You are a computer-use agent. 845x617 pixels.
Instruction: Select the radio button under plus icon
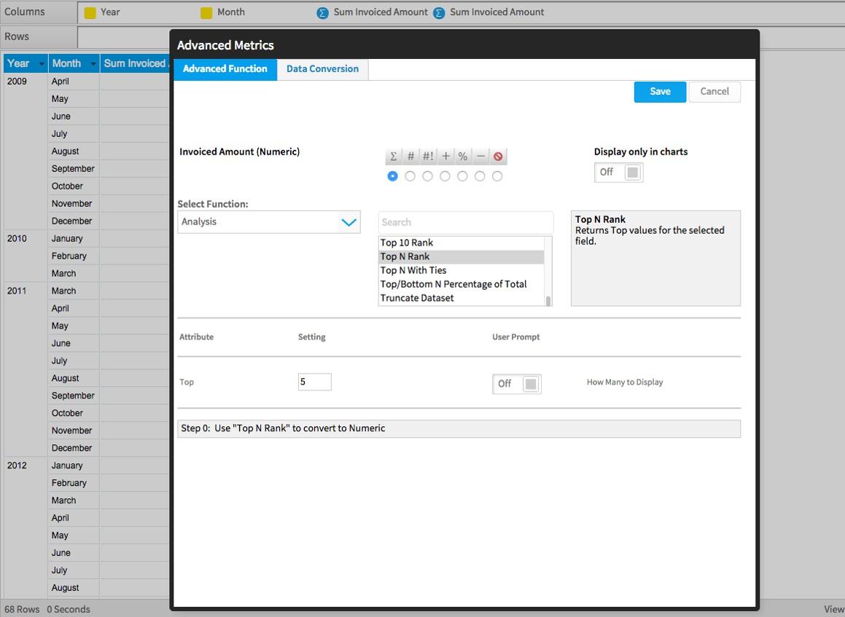(x=445, y=176)
